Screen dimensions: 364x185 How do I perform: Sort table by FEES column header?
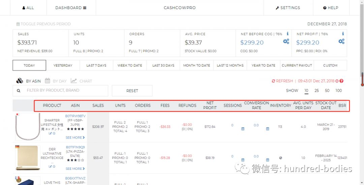[165, 106]
